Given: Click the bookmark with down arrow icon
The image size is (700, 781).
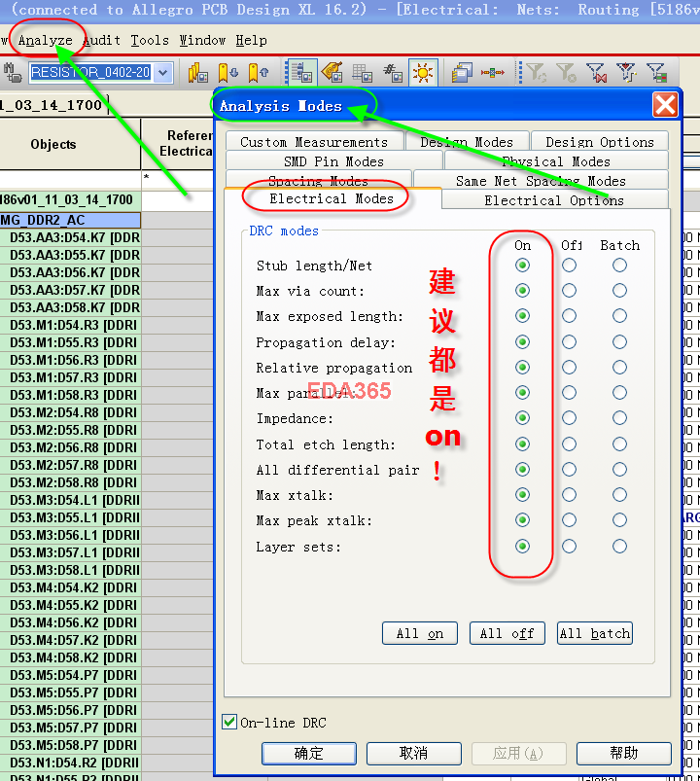Looking at the screenshot, I should [228, 73].
